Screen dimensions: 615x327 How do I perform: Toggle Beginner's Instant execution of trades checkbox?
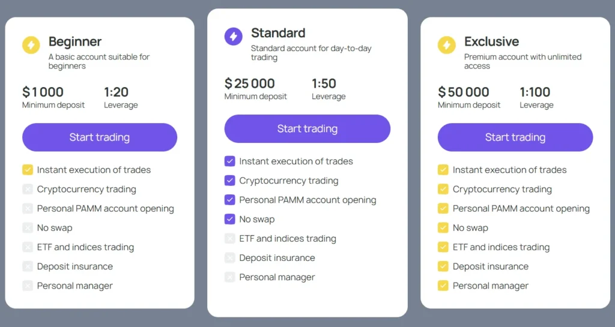coord(28,170)
